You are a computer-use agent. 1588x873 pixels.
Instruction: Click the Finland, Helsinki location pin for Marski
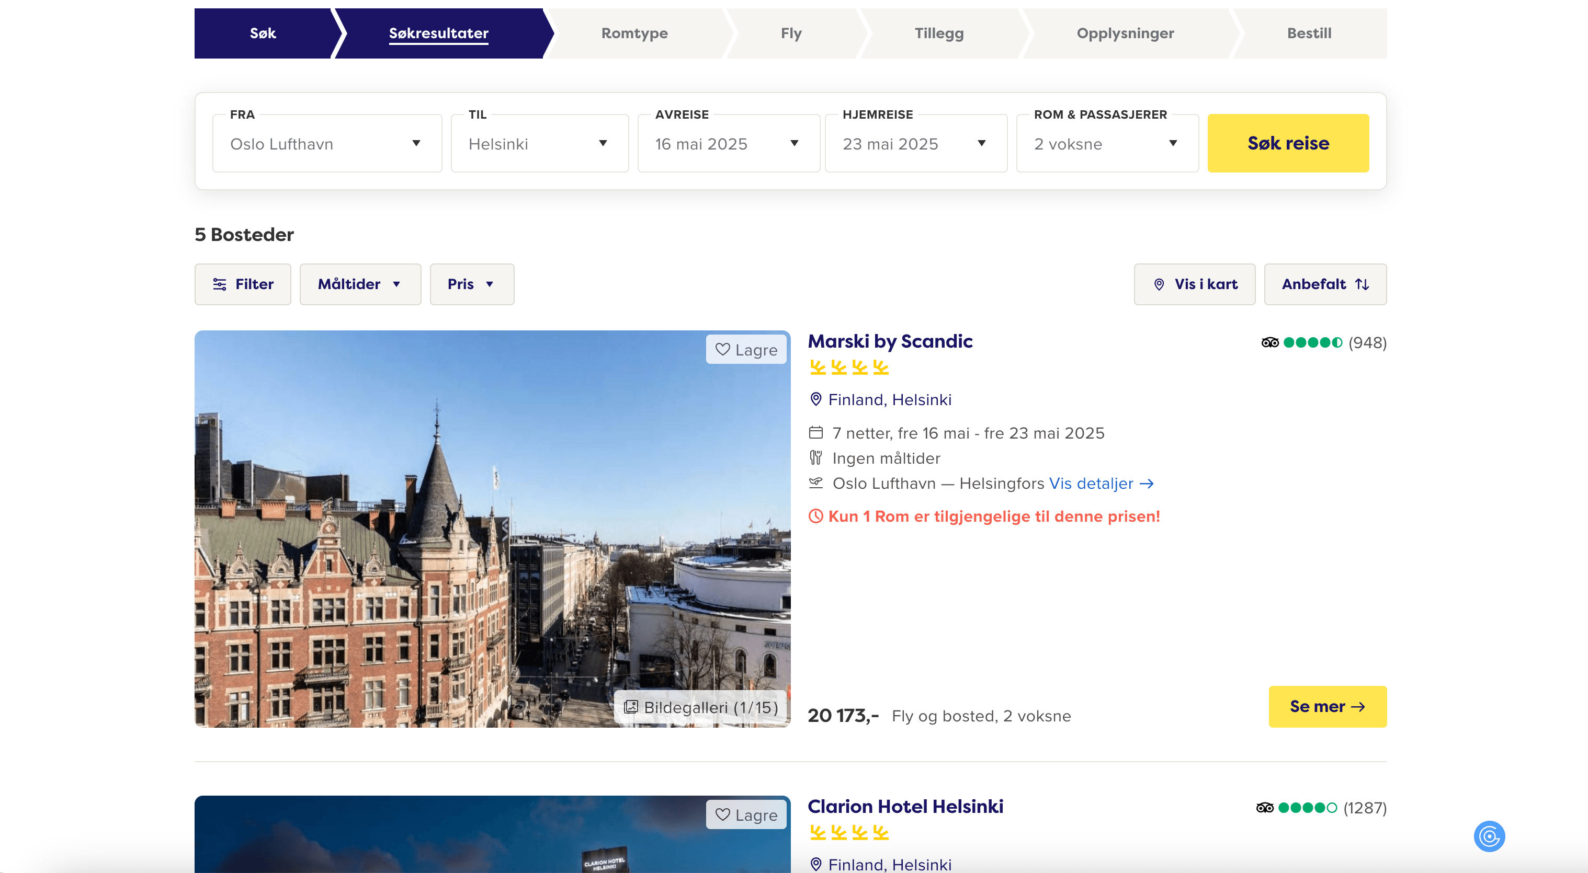coord(815,399)
